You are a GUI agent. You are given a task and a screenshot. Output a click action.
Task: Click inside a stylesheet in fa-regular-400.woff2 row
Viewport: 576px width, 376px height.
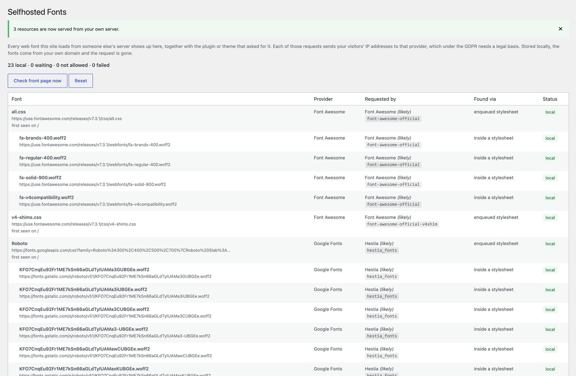pyautogui.click(x=494, y=158)
